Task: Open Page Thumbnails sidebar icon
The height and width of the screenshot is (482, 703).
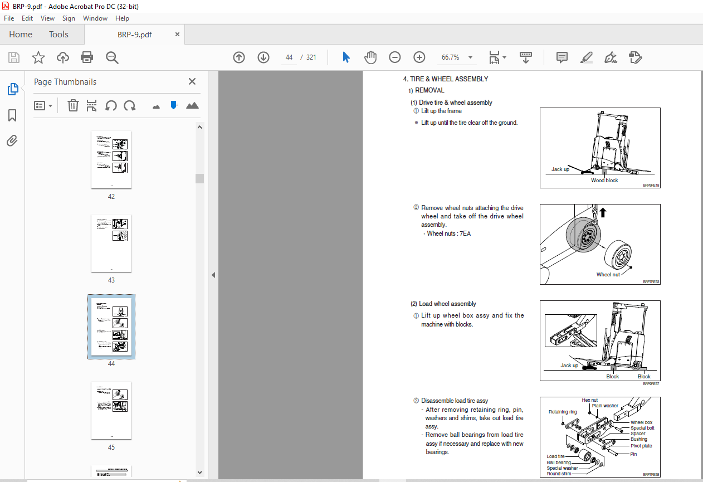Action: 12,89
